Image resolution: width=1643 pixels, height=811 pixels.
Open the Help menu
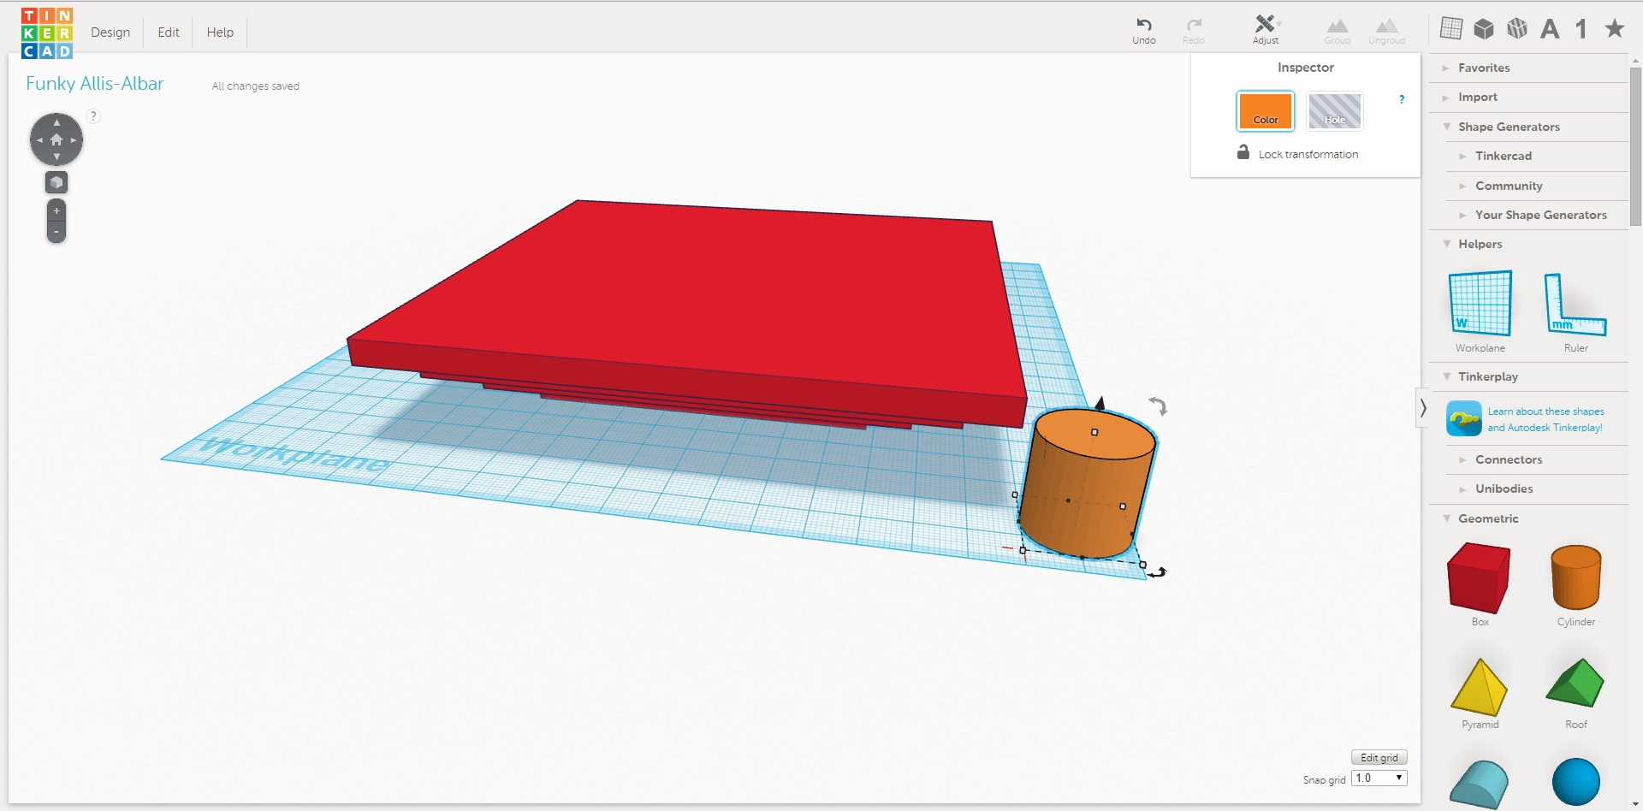click(x=220, y=33)
